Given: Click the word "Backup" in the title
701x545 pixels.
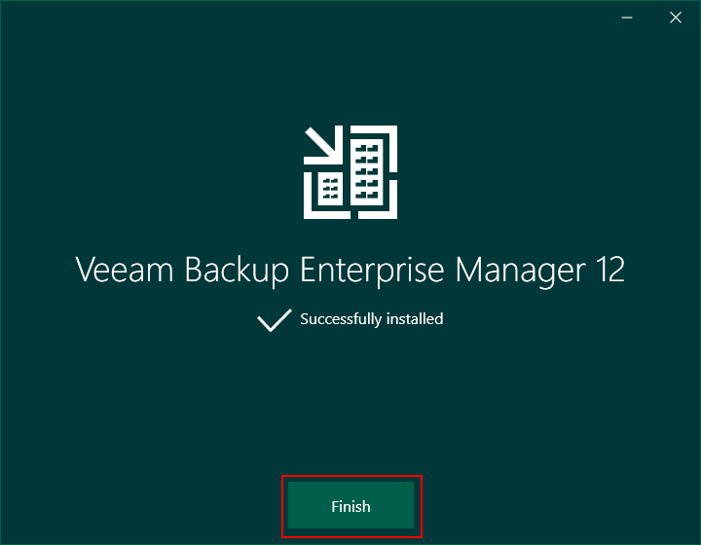Looking at the screenshot, I should pyautogui.click(x=237, y=271).
